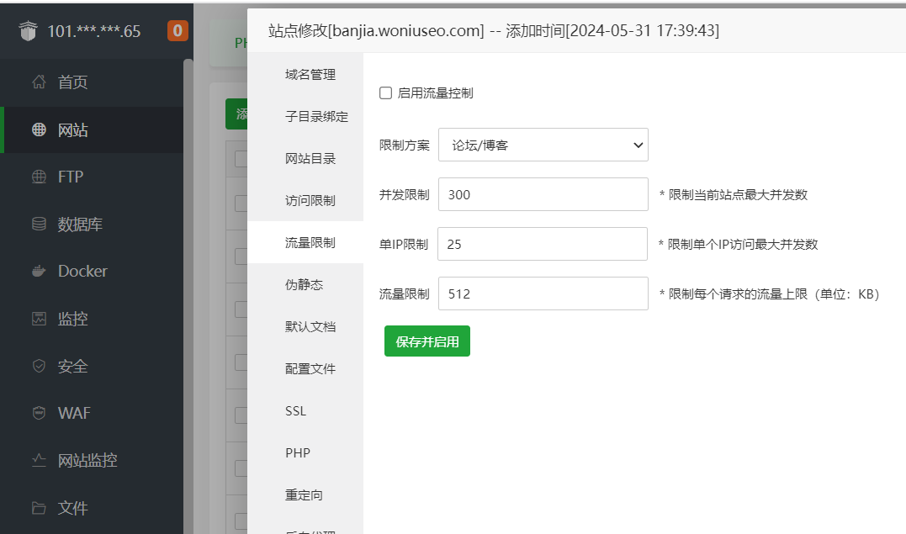The image size is (906, 534).
Task: Click the FTP globe icon in sidebar
Action: 39,177
